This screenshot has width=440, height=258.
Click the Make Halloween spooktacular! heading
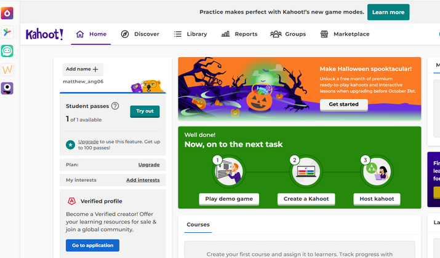366,69
